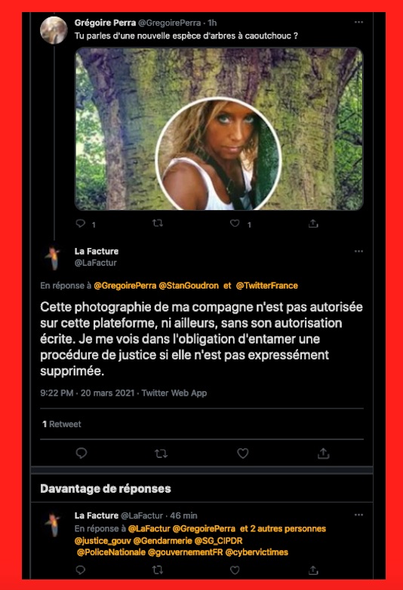Open the @TwitterFrance mention link
The height and width of the screenshot is (590, 403).
click(x=267, y=286)
